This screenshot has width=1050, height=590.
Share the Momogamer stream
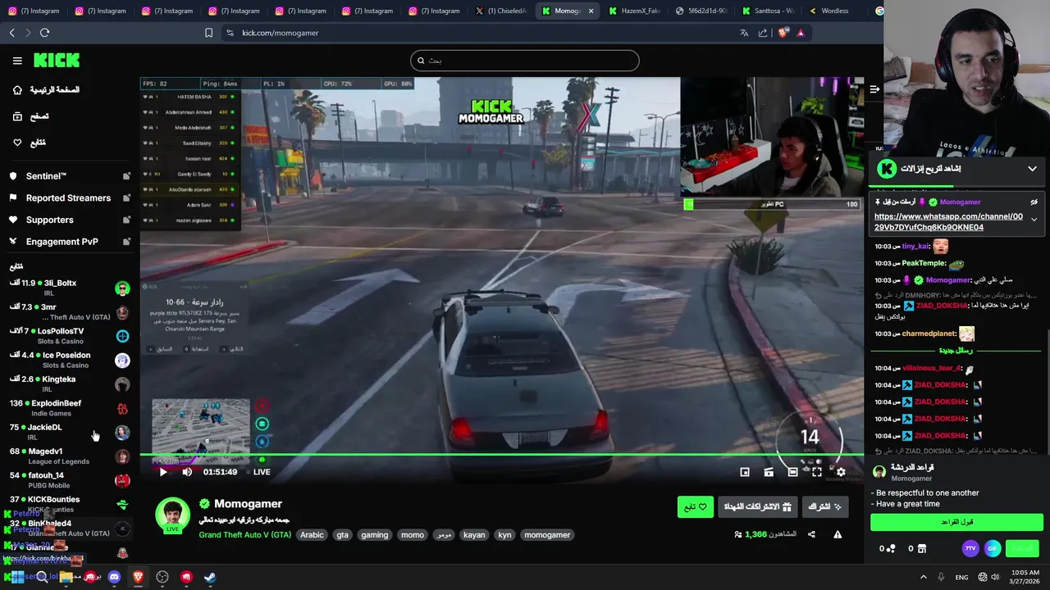[811, 534]
